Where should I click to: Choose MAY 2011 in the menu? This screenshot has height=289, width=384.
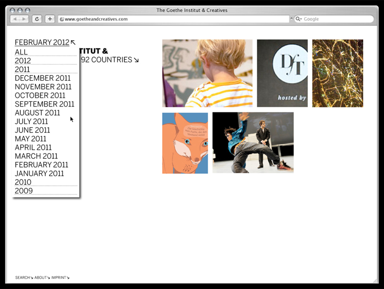30,139
